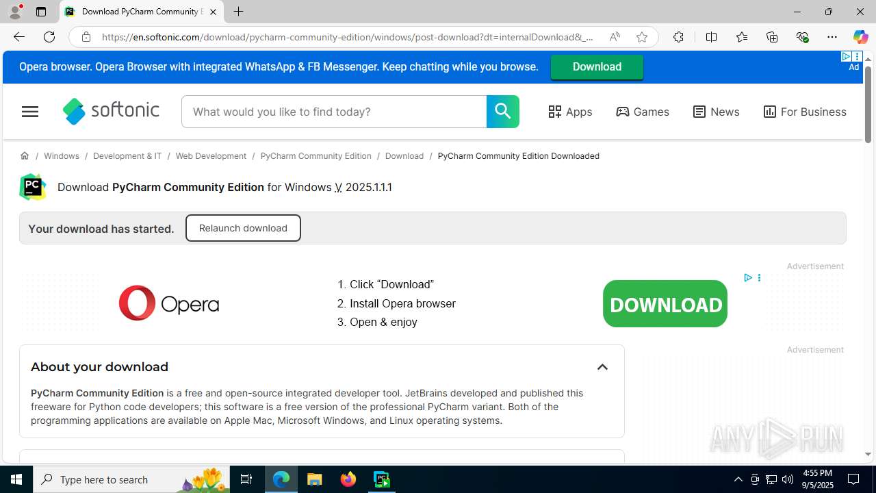Click the taskbar search box

pos(131,479)
